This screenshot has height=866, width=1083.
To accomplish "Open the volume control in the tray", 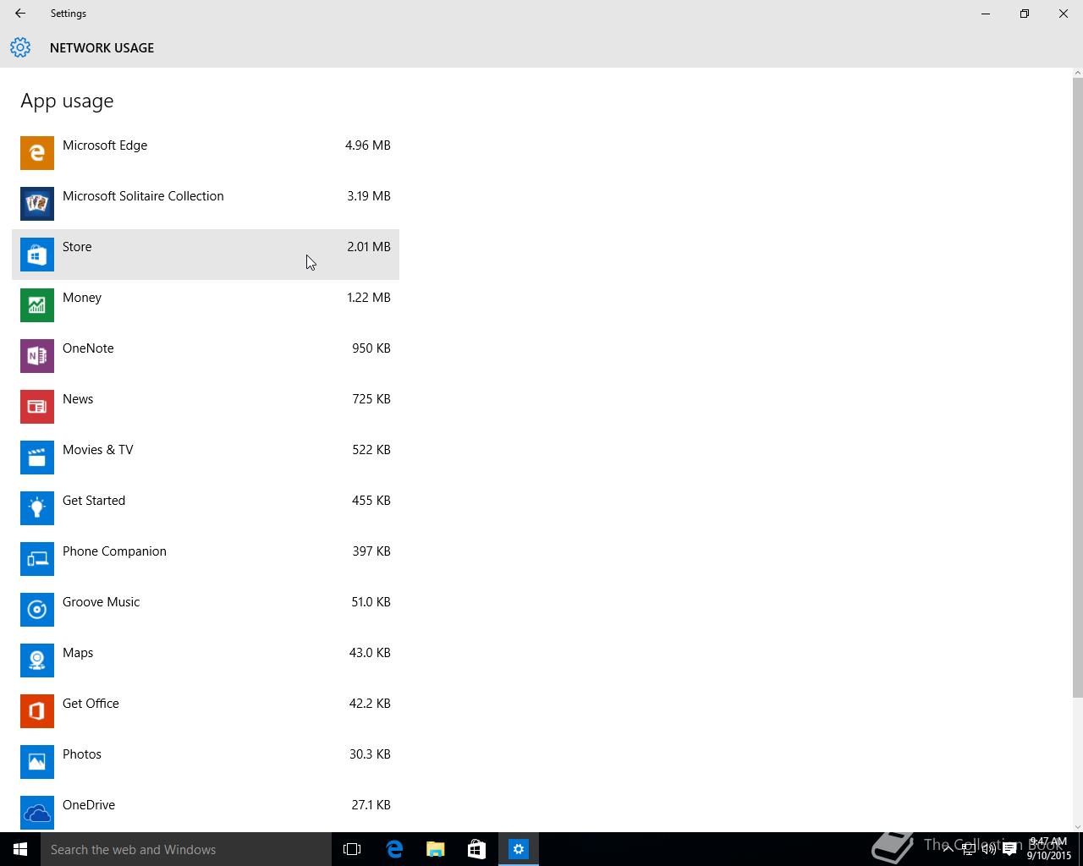I will coord(988,849).
